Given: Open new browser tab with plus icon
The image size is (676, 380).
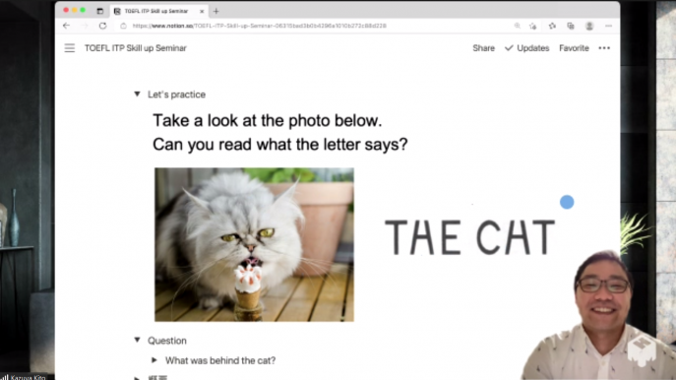Looking at the screenshot, I should 216,11.
